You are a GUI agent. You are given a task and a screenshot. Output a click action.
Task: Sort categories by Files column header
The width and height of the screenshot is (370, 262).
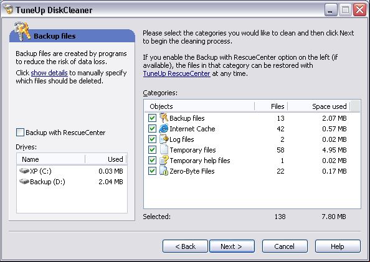[x=271, y=106]
